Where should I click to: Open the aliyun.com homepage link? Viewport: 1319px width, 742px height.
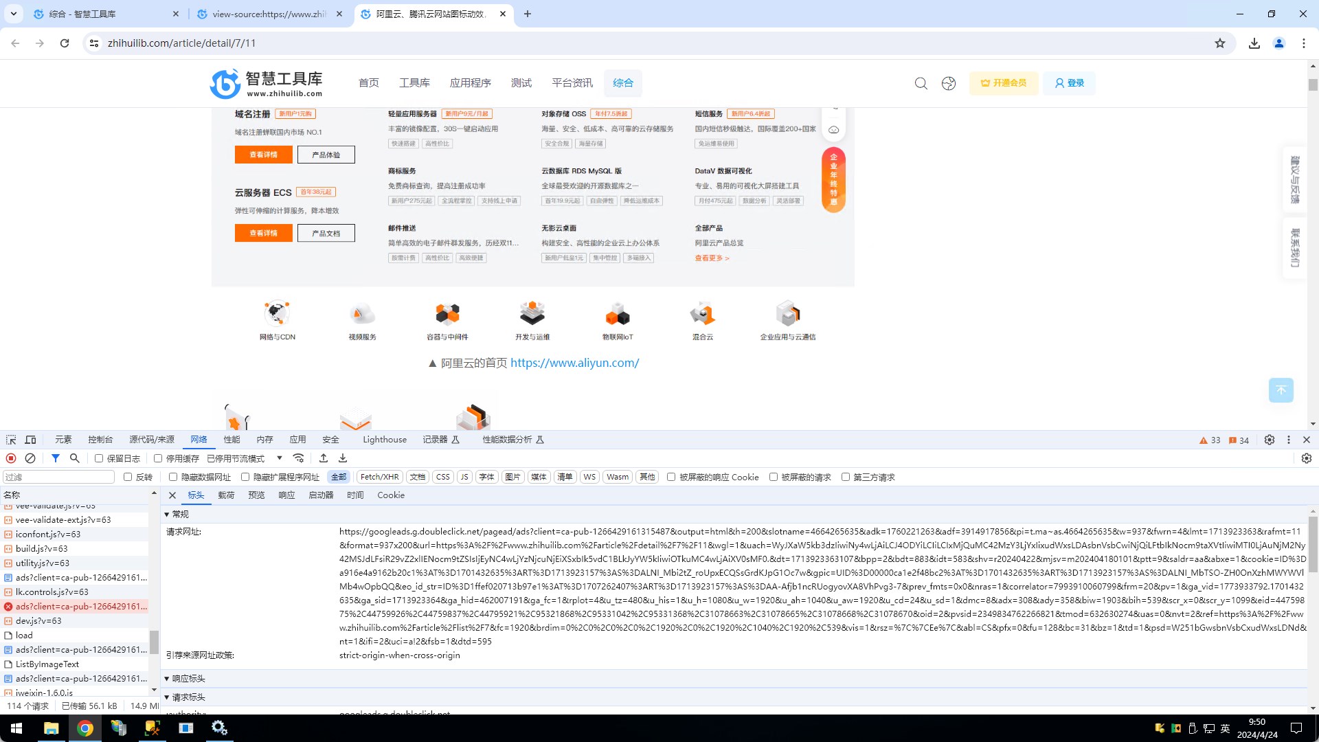click(x=574, y=363)
